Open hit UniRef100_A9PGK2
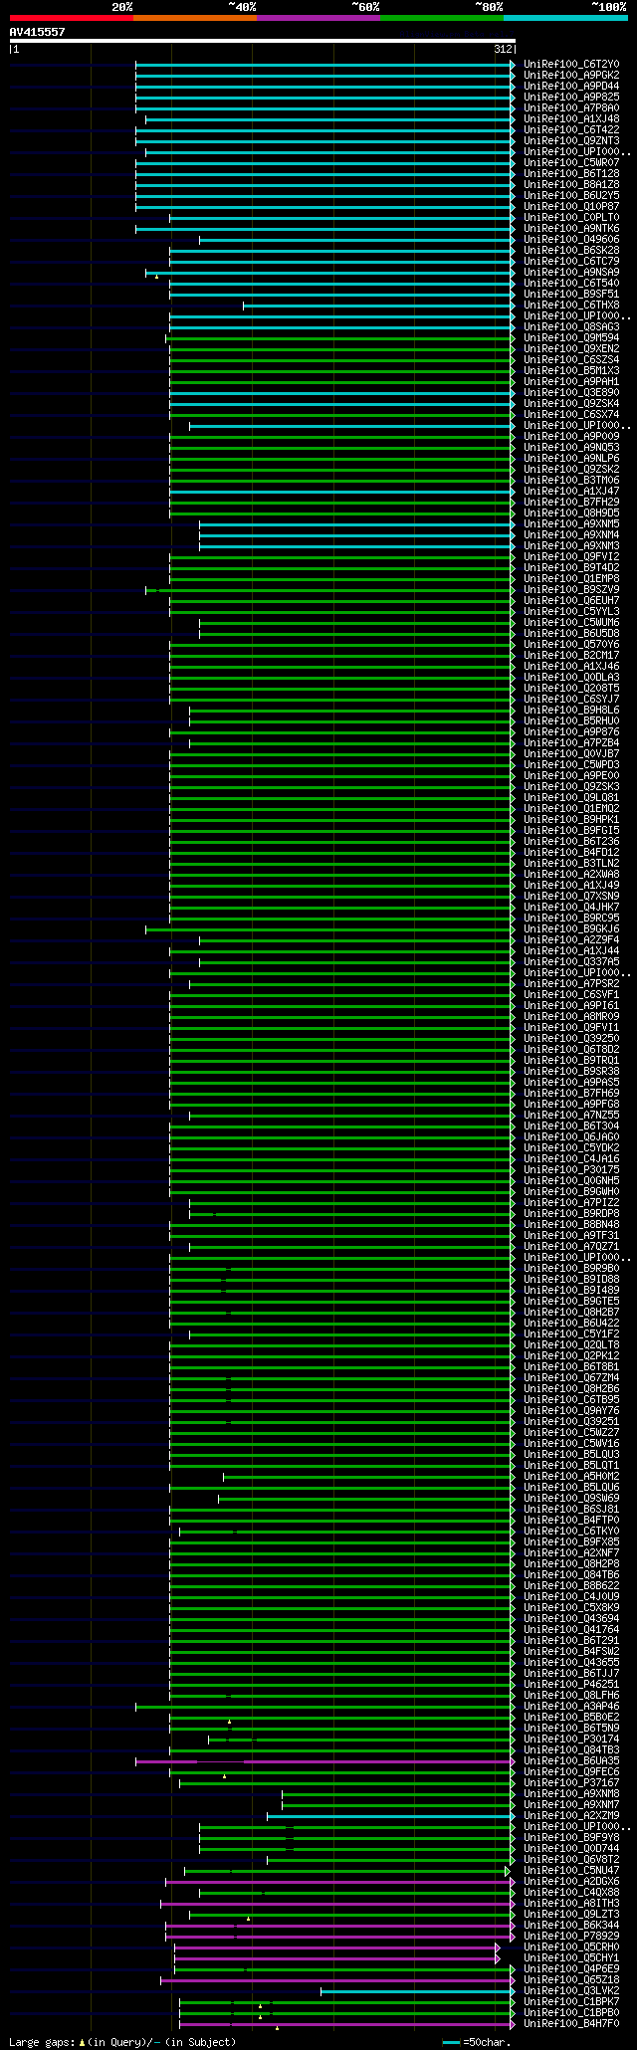 [x=571, y=76]
